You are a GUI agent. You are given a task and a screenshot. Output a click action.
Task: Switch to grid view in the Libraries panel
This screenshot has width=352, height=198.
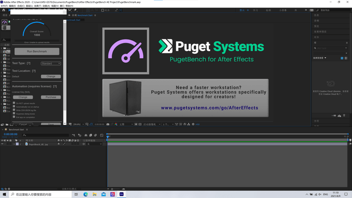coord(342,58)
